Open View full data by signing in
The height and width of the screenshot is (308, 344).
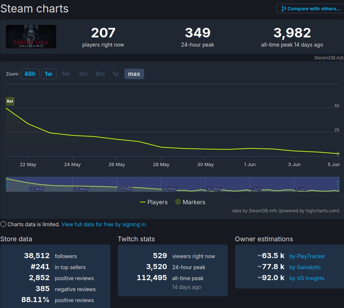104,224
